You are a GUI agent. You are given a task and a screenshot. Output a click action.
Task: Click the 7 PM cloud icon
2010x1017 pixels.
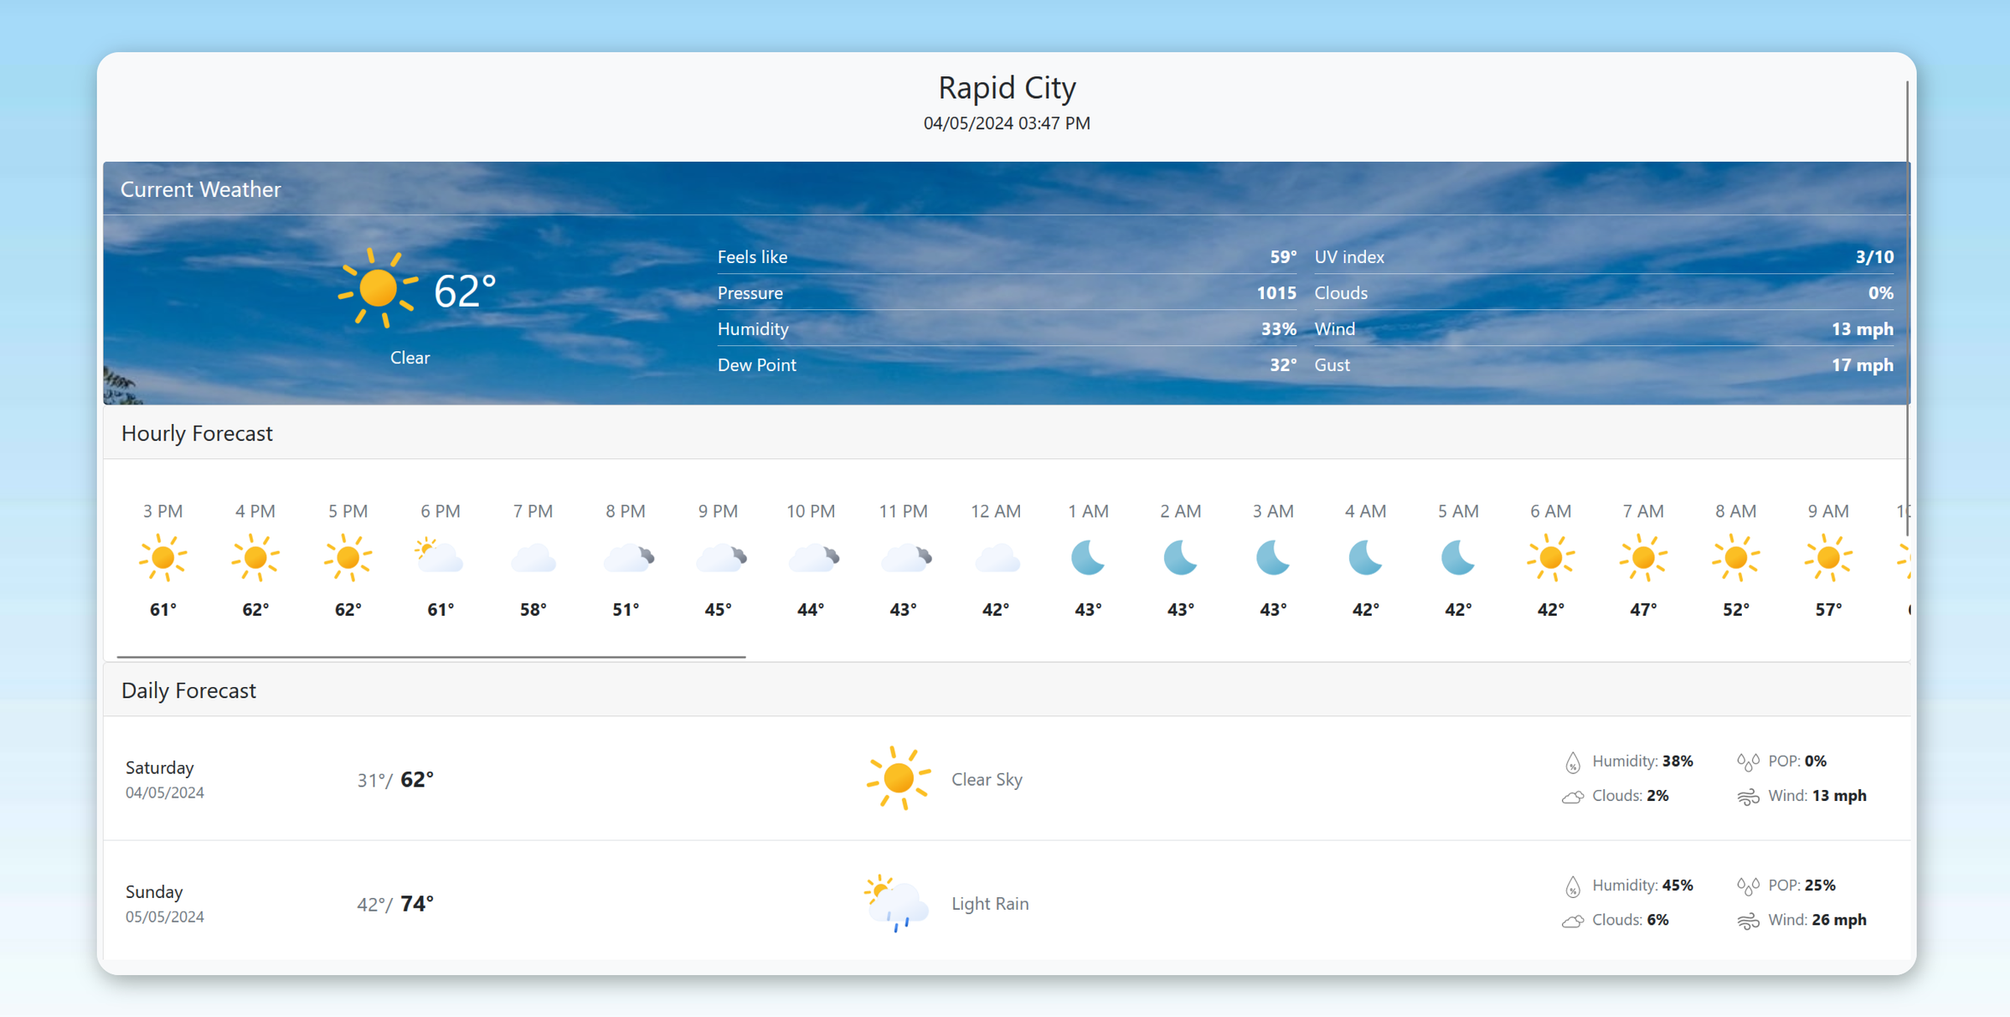[x=533, y=558]
